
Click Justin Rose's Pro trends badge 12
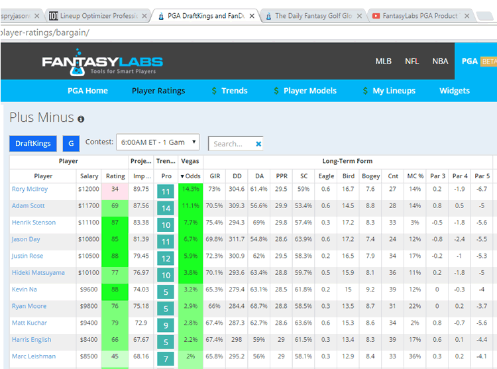166,258
